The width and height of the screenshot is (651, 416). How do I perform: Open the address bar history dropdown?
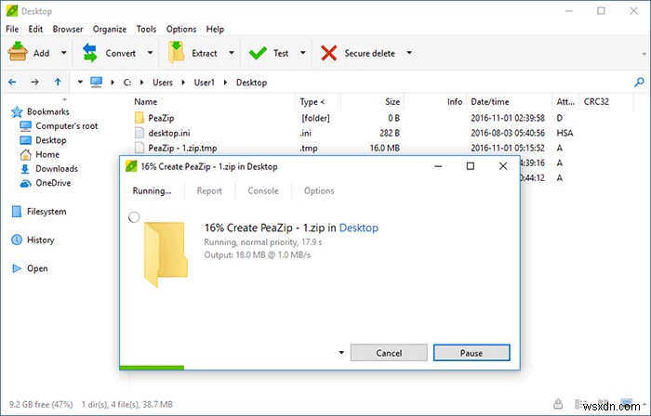80,82
